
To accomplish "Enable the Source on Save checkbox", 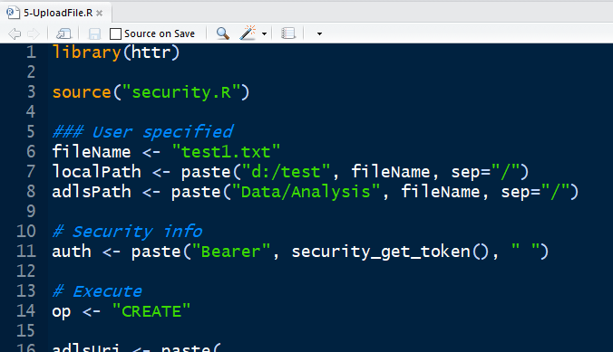I will point(115,34).
